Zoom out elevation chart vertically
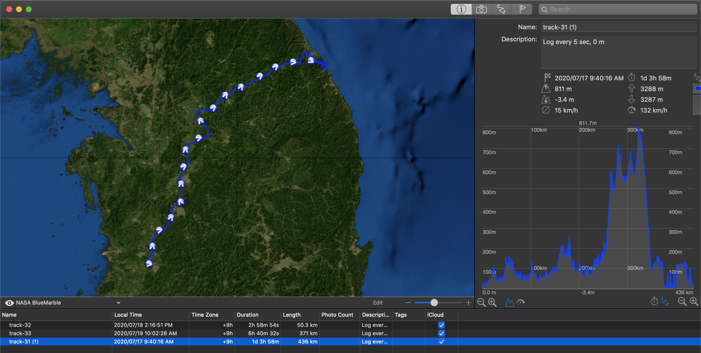701x353 pixels. pos(481,302)
